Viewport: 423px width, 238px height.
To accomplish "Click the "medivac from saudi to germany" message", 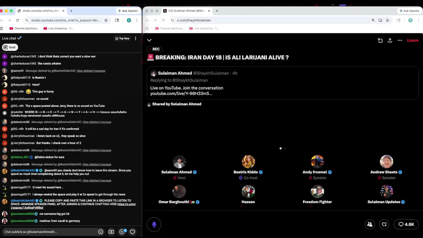I will click(x=59, y=221).
